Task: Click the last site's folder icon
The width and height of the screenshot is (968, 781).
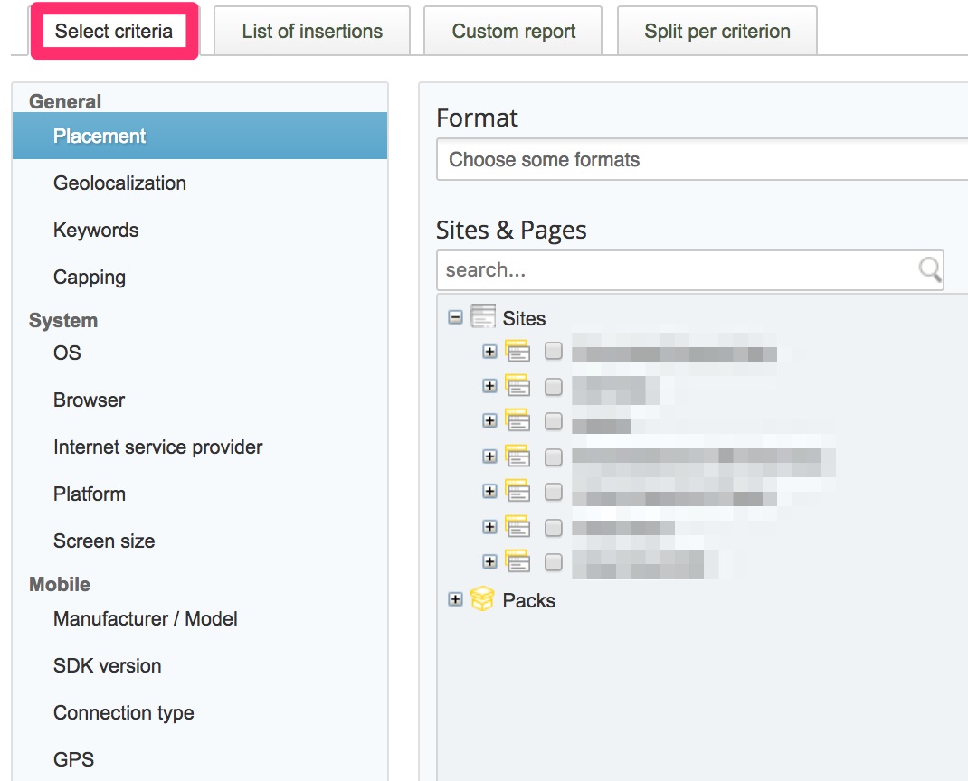Action: 517,561
